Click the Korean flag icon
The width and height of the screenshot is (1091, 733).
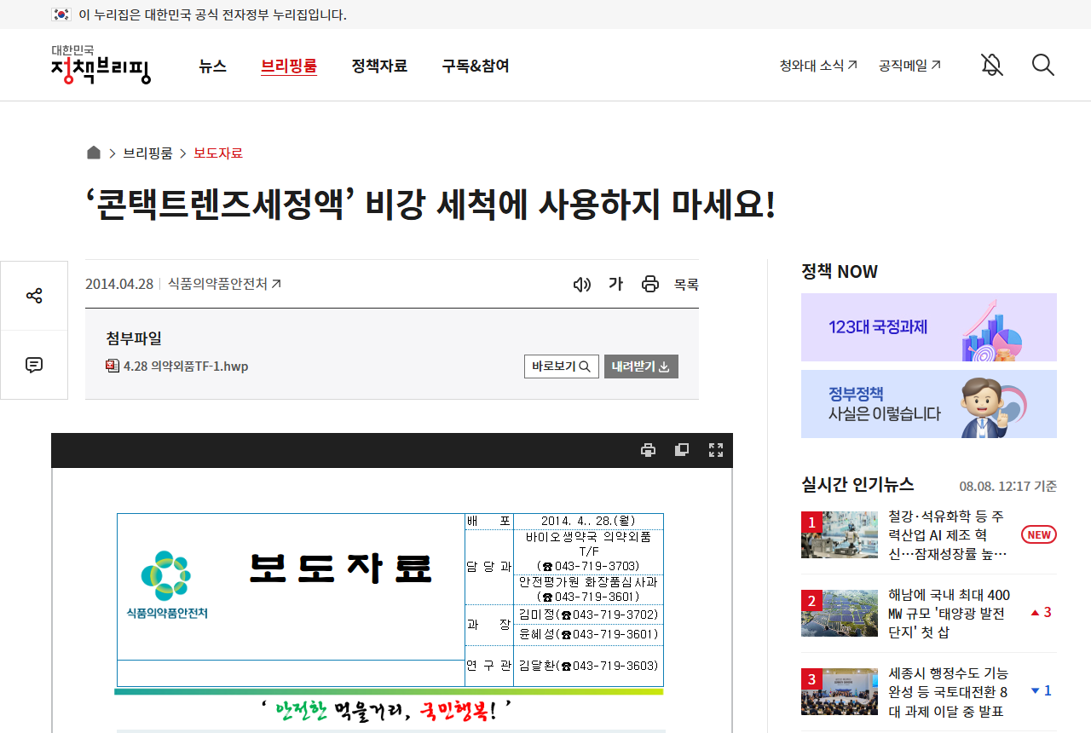[x=61, y=14]
